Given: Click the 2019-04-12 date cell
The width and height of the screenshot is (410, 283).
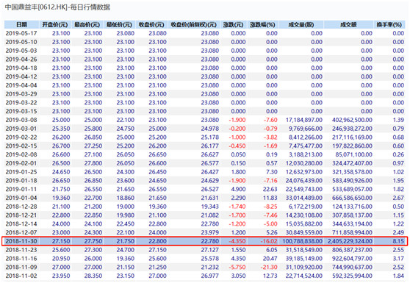Looking at the screenshot, I should point(21,76).
